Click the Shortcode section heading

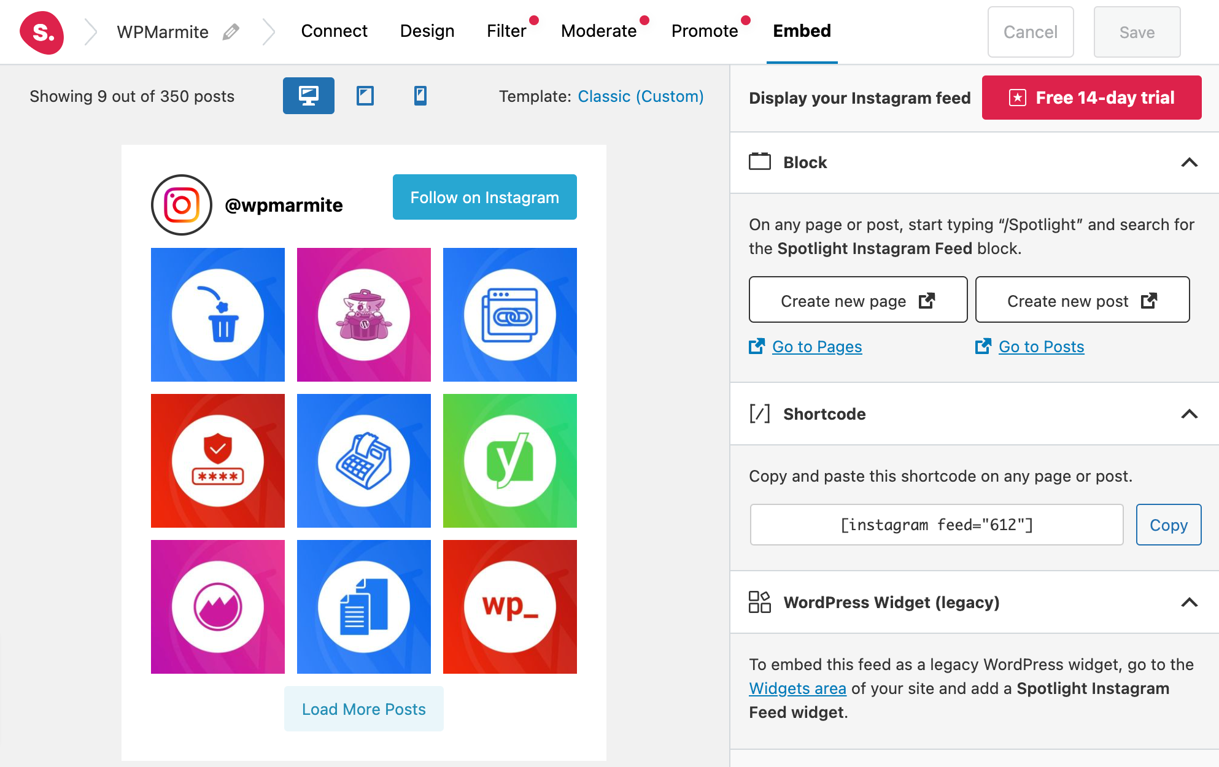point(824,414)
